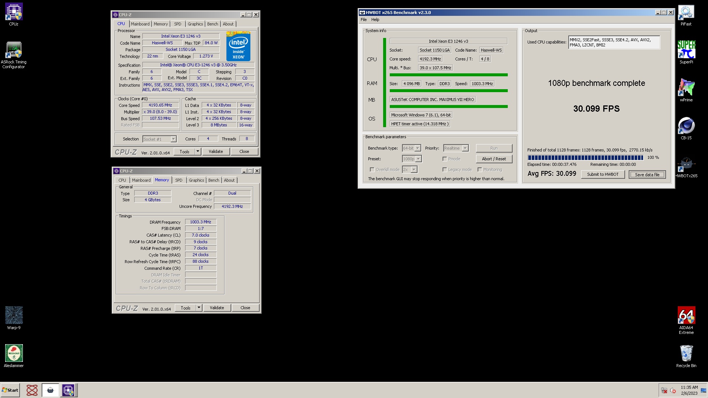
Task: Click the volume muted tray icon
Action: tap(673, 390)
